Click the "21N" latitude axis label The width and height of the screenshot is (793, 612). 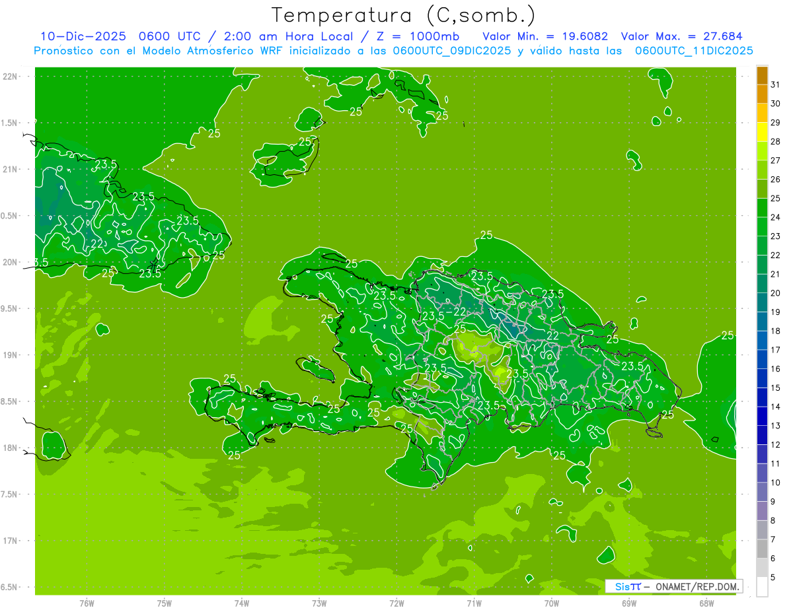tap(10, 169)
